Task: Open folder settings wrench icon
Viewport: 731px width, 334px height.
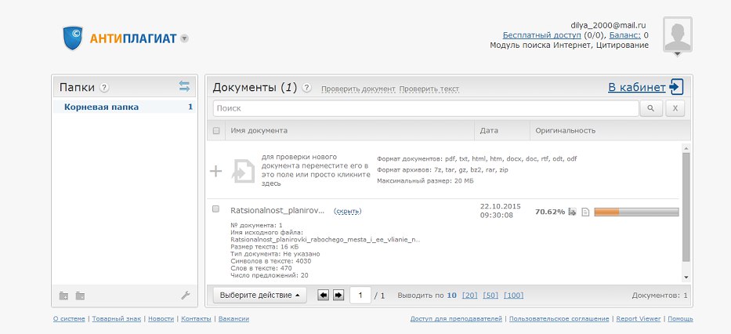Action: point(185,296)
